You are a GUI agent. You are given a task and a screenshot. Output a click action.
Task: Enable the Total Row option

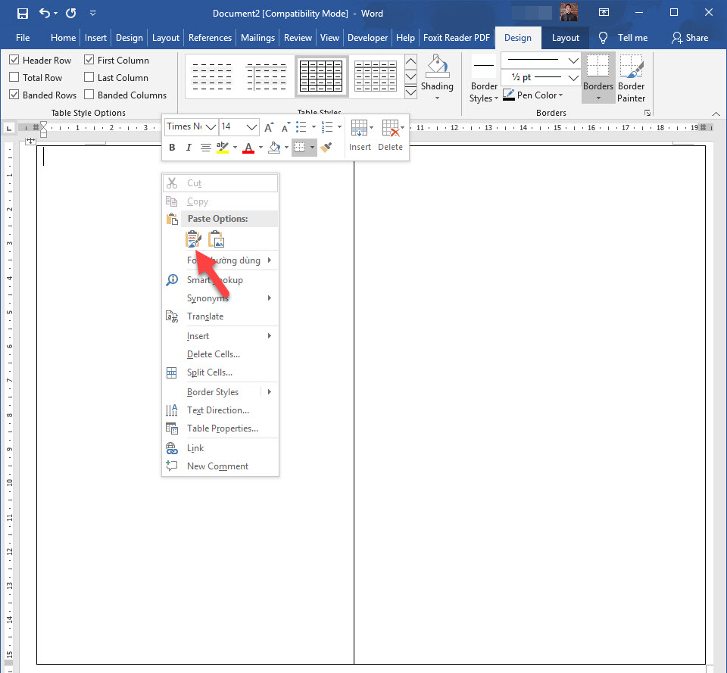click(x=14, y=77)
